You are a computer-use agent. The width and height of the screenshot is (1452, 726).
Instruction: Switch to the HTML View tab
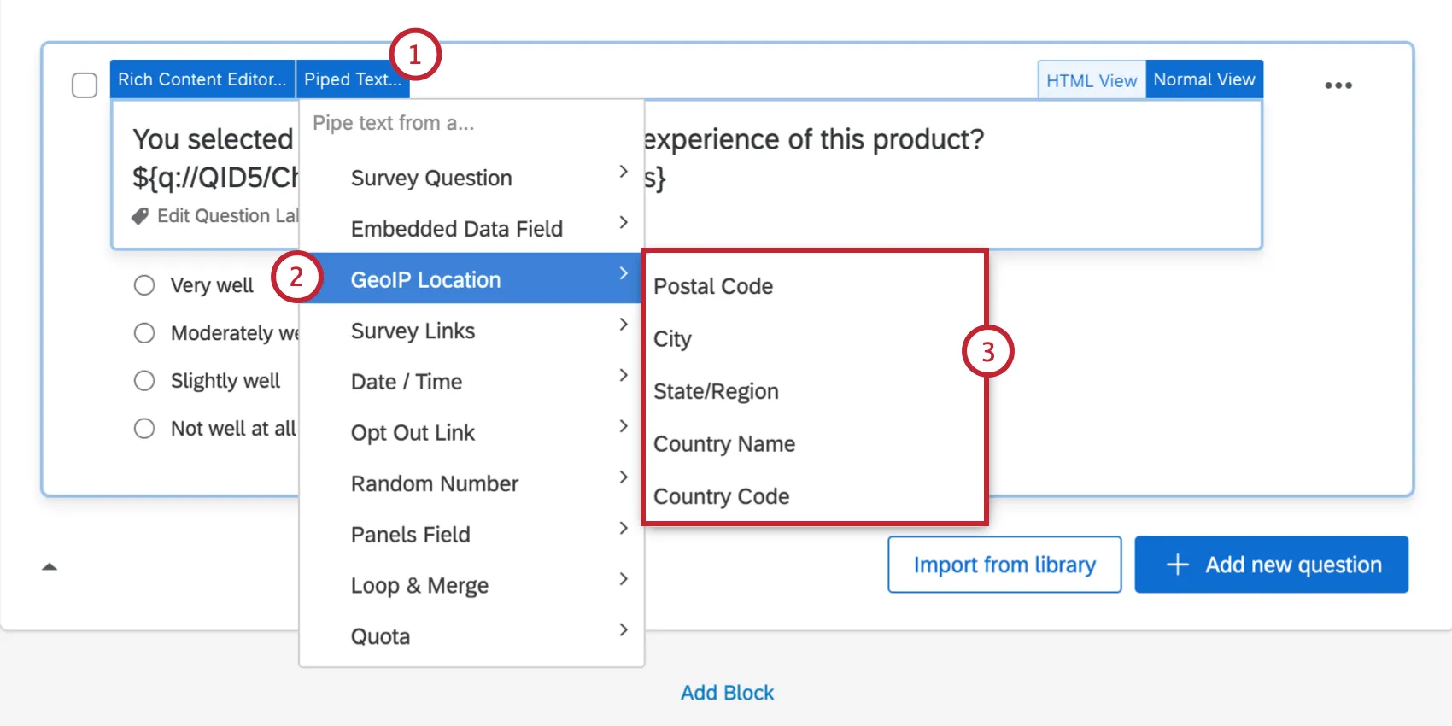pyautogui.click(x=1091, y=80)
